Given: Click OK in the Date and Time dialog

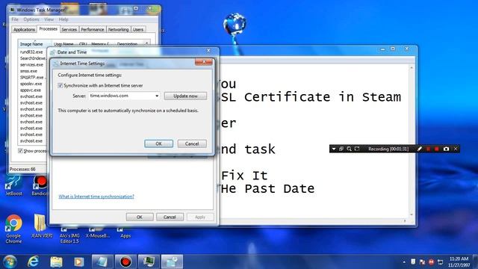Looking at the screenshot, I should tap(140, 217).
